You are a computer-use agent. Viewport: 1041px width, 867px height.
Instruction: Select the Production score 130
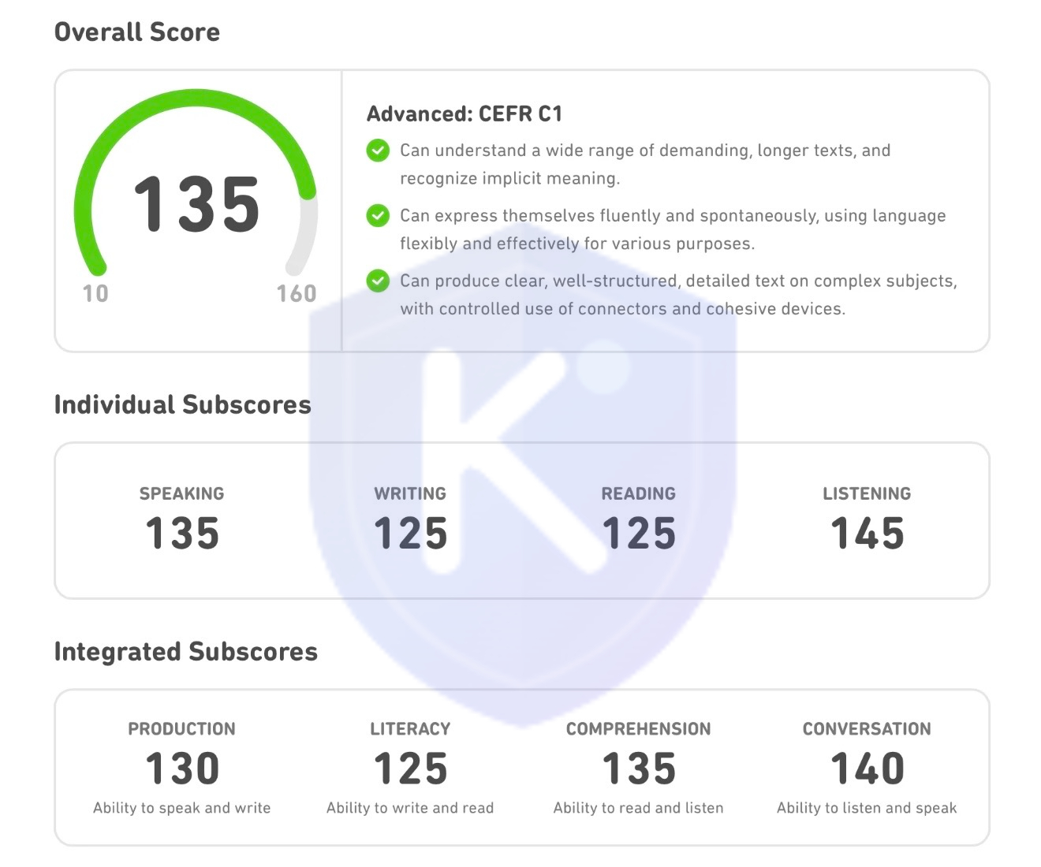(182, 768)
